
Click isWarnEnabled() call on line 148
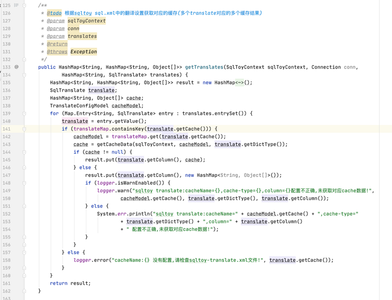tap(141, 183)
